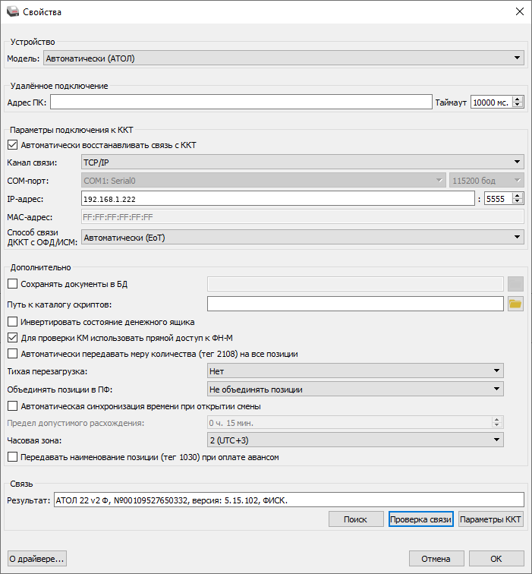Image resolution: width=532 pixels, height=574 pixels.
Task: Click the О драйвере... button
Action: pos(37,559)
